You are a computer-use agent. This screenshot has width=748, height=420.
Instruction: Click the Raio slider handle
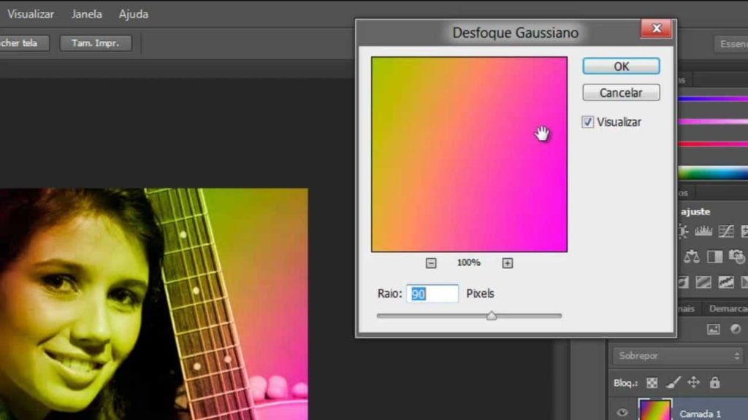pyautogui.click(x=492, y=316)
